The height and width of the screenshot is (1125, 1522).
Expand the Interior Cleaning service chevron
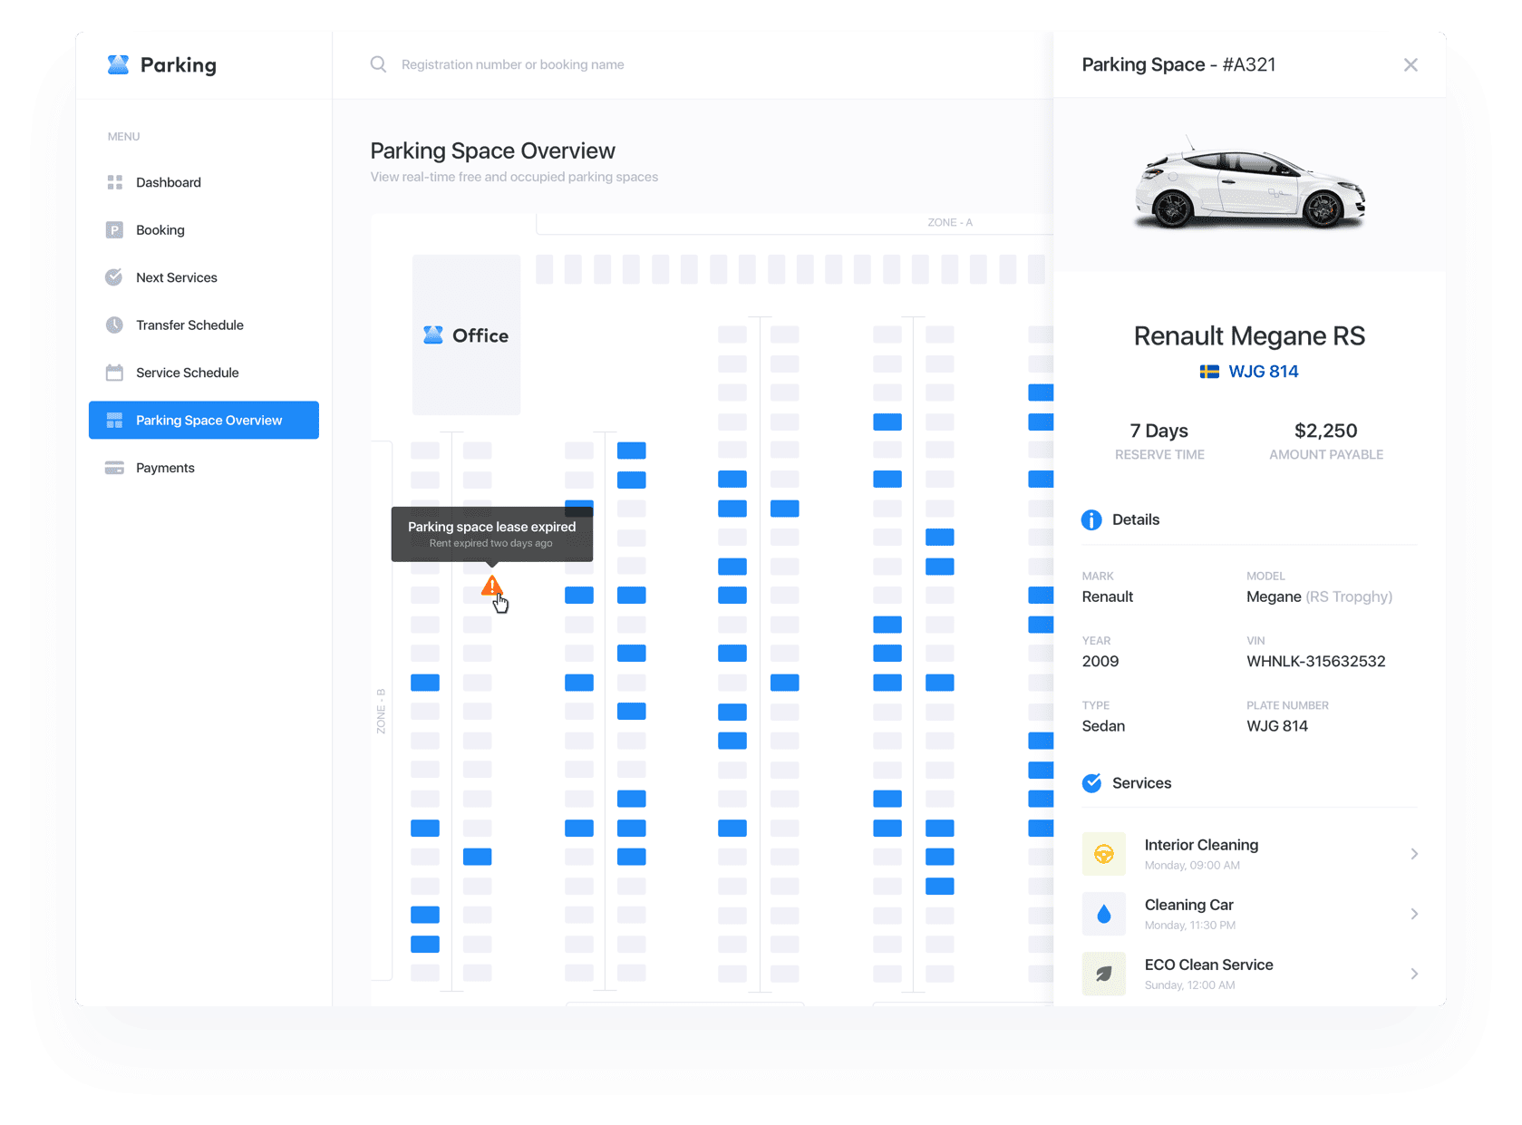point(1414,854)
